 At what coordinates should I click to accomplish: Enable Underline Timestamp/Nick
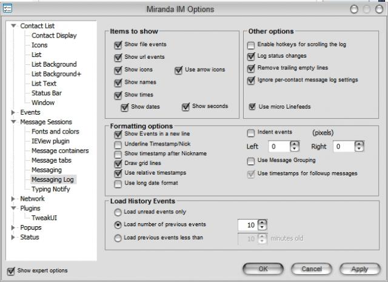point(118,144)
